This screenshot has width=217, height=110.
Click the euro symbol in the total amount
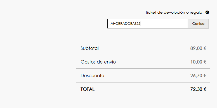tap(205, 89)
